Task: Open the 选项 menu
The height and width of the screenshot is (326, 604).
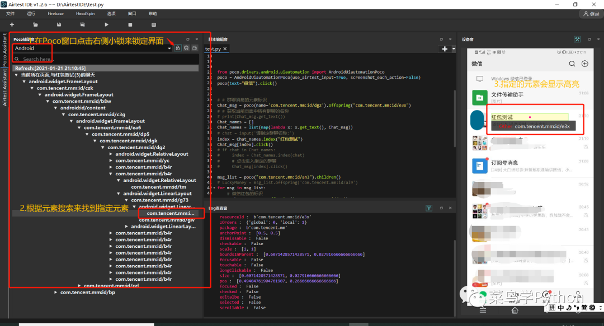Action: point(111,13)
